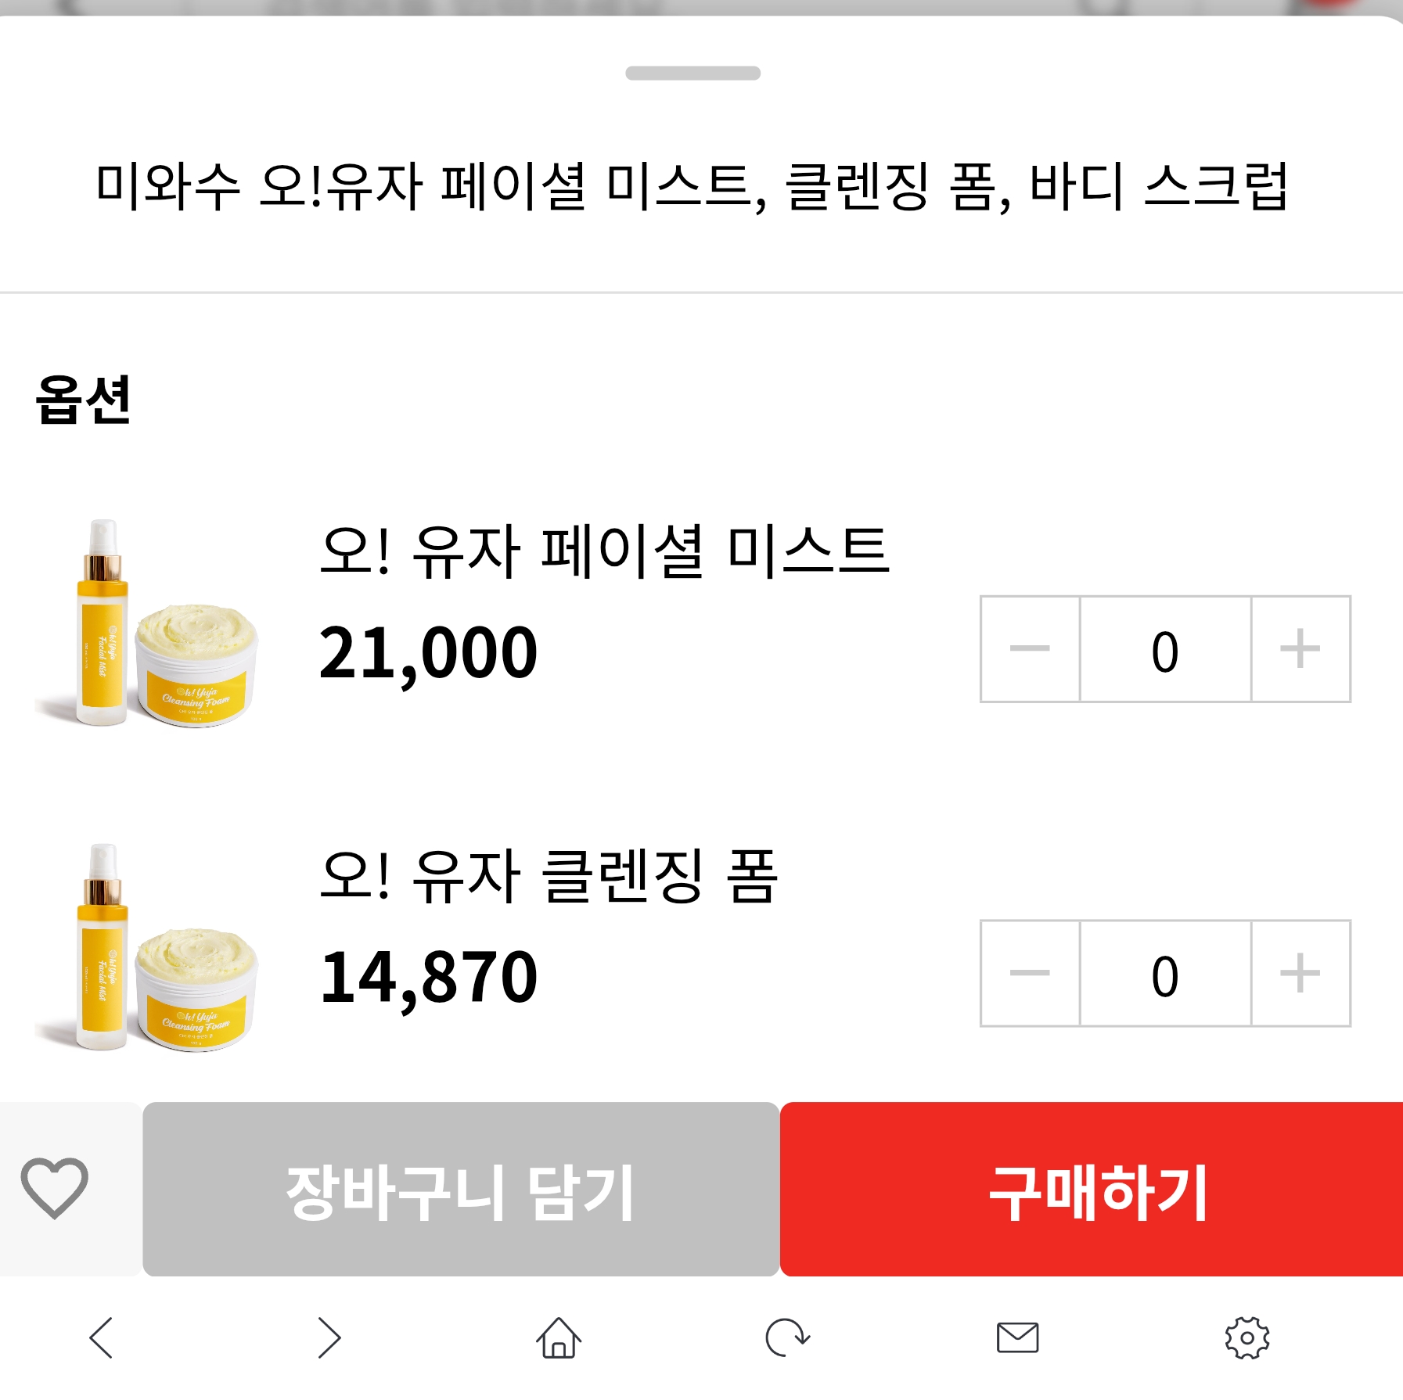Select the 오! 유자 클렌징 폼 option name
1403x1400 pixels.
pos(549,877)
